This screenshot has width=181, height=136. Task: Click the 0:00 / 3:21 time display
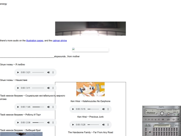(25, 73)
